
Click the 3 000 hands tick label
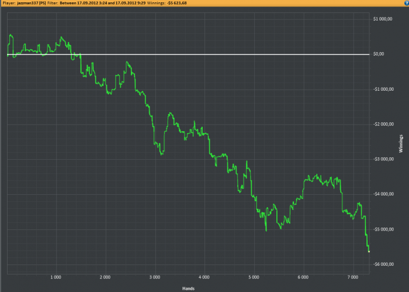155,277
